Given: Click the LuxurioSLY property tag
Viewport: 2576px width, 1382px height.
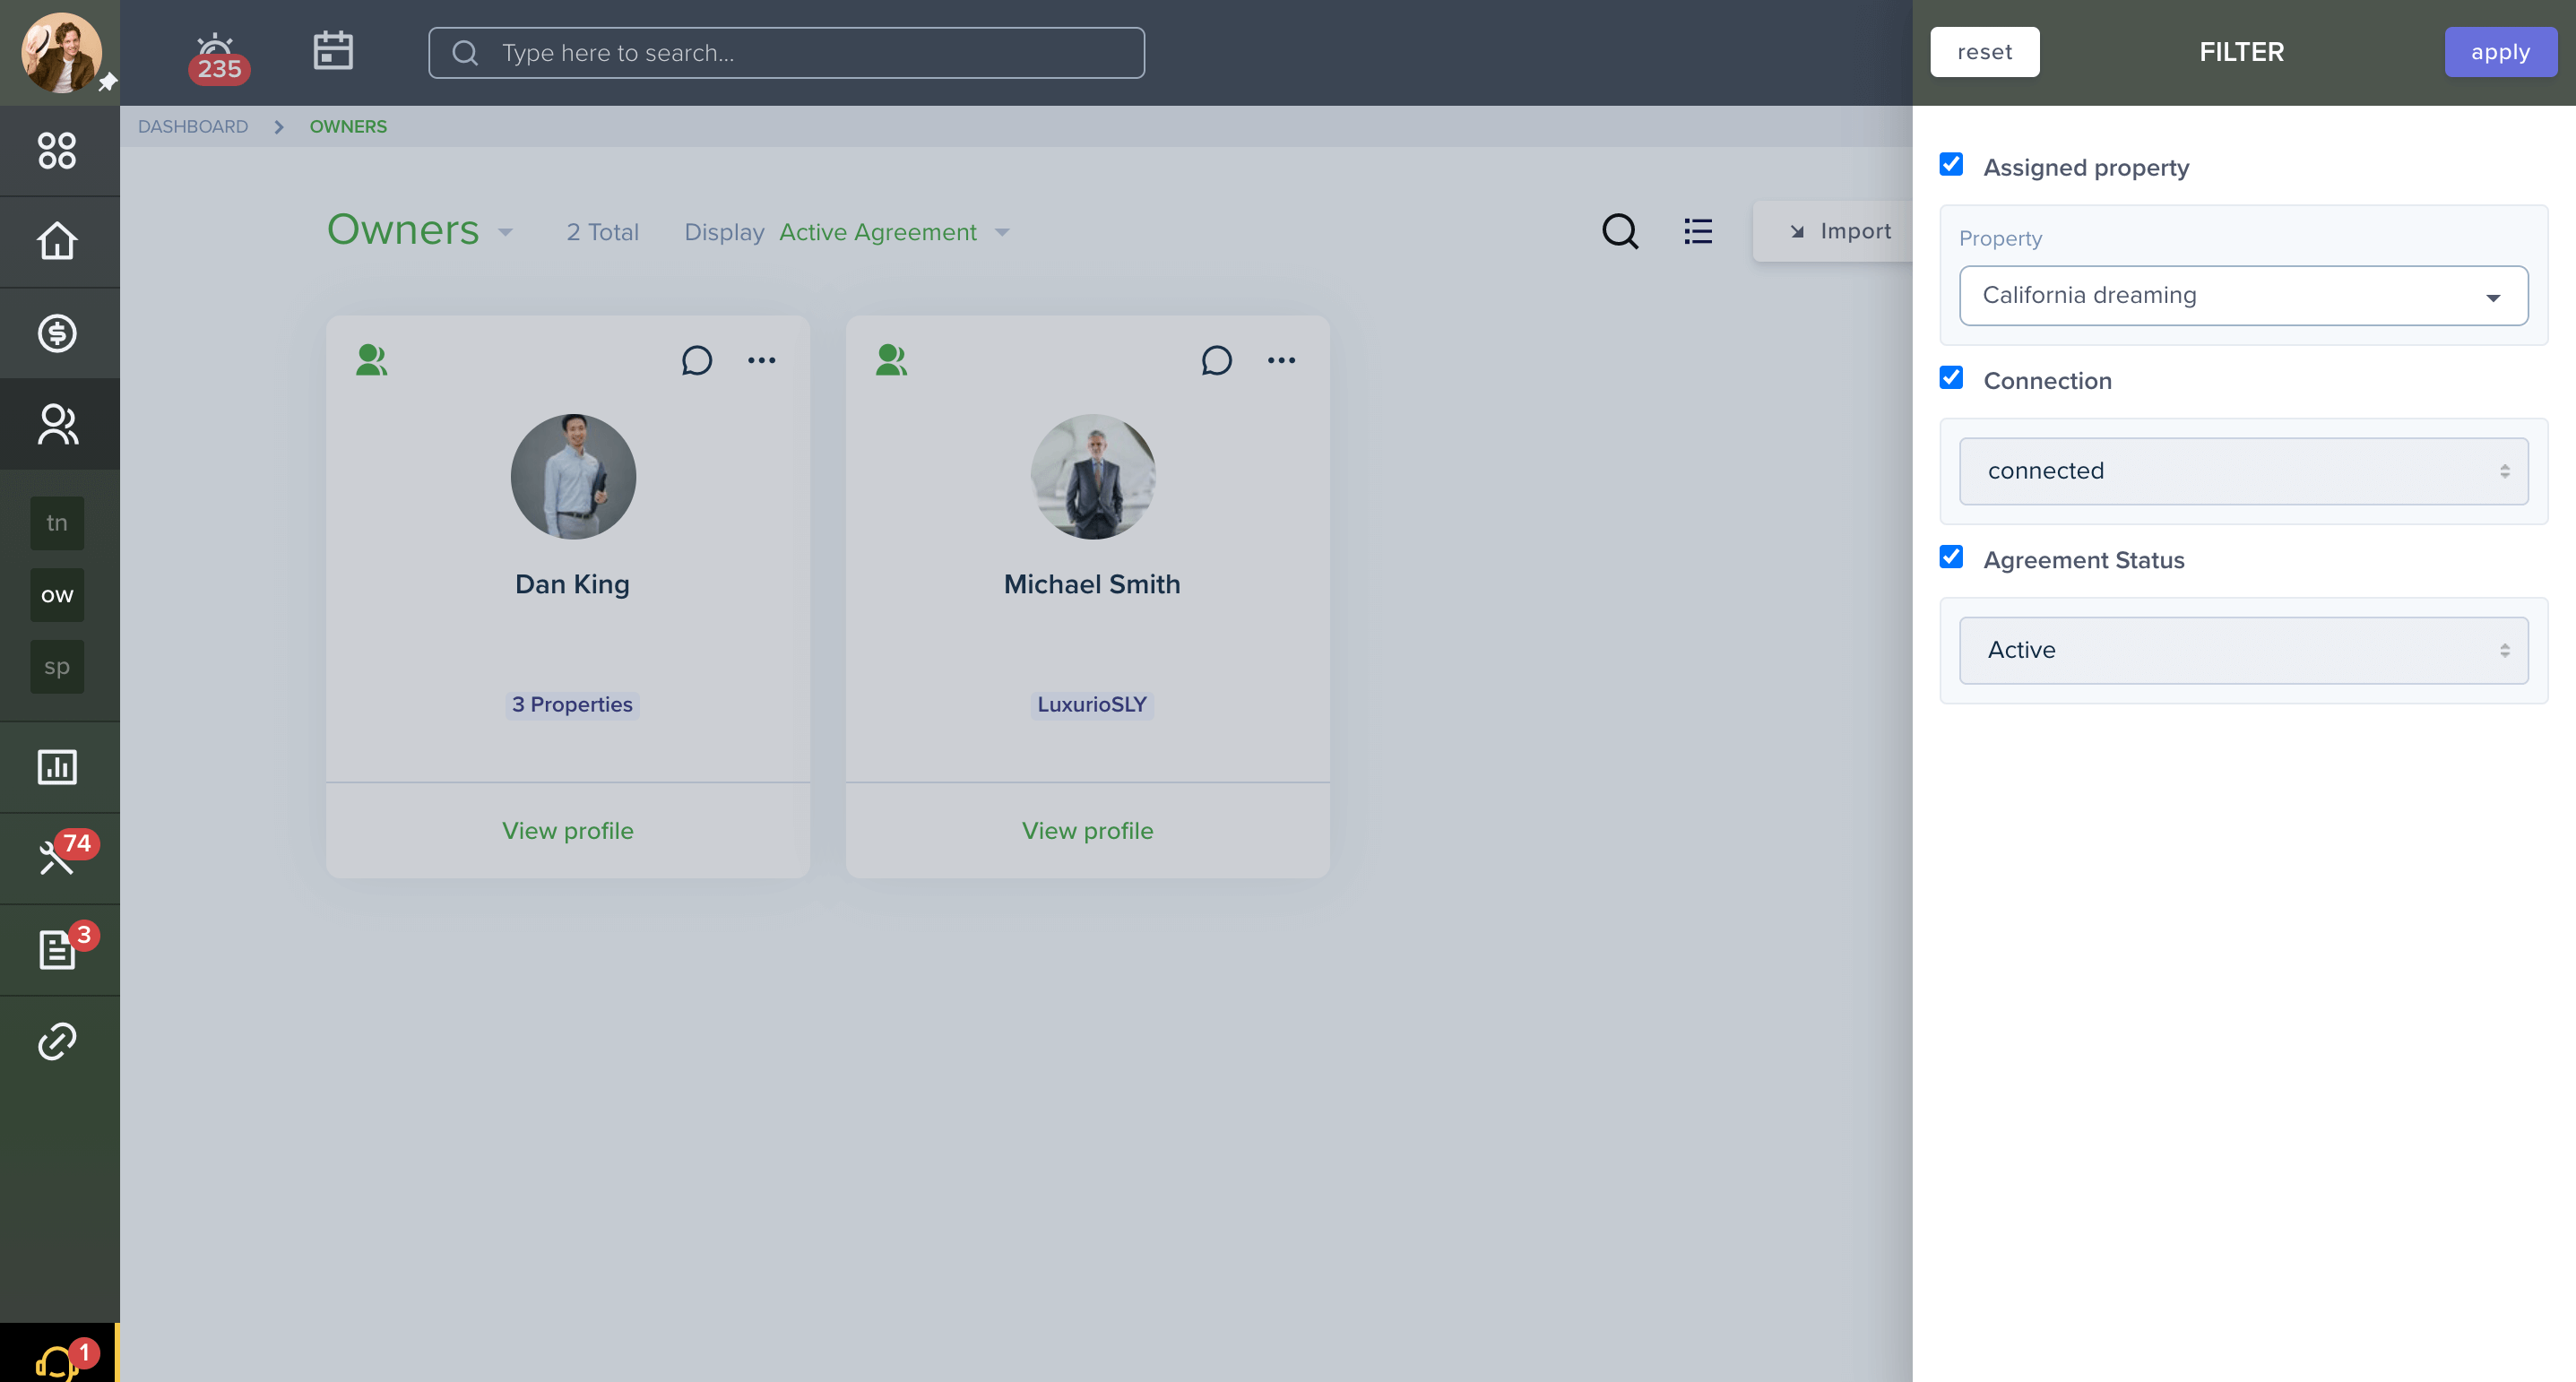Looking at the screenshot, I should (1092, 705).
